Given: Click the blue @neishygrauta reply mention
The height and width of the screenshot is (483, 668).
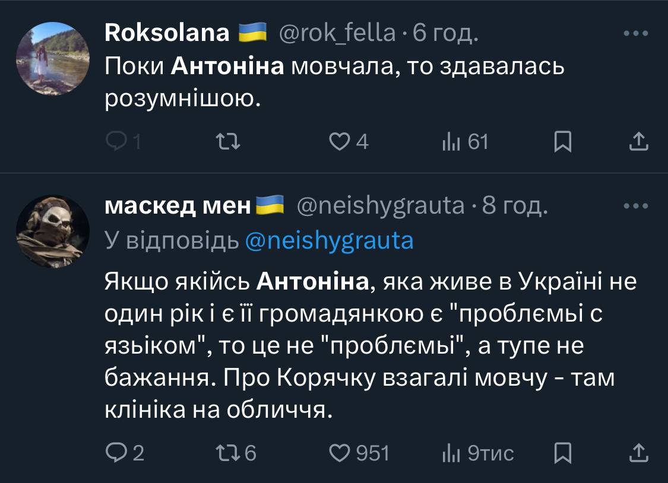Looking at the screenshot, I should 328,240.
